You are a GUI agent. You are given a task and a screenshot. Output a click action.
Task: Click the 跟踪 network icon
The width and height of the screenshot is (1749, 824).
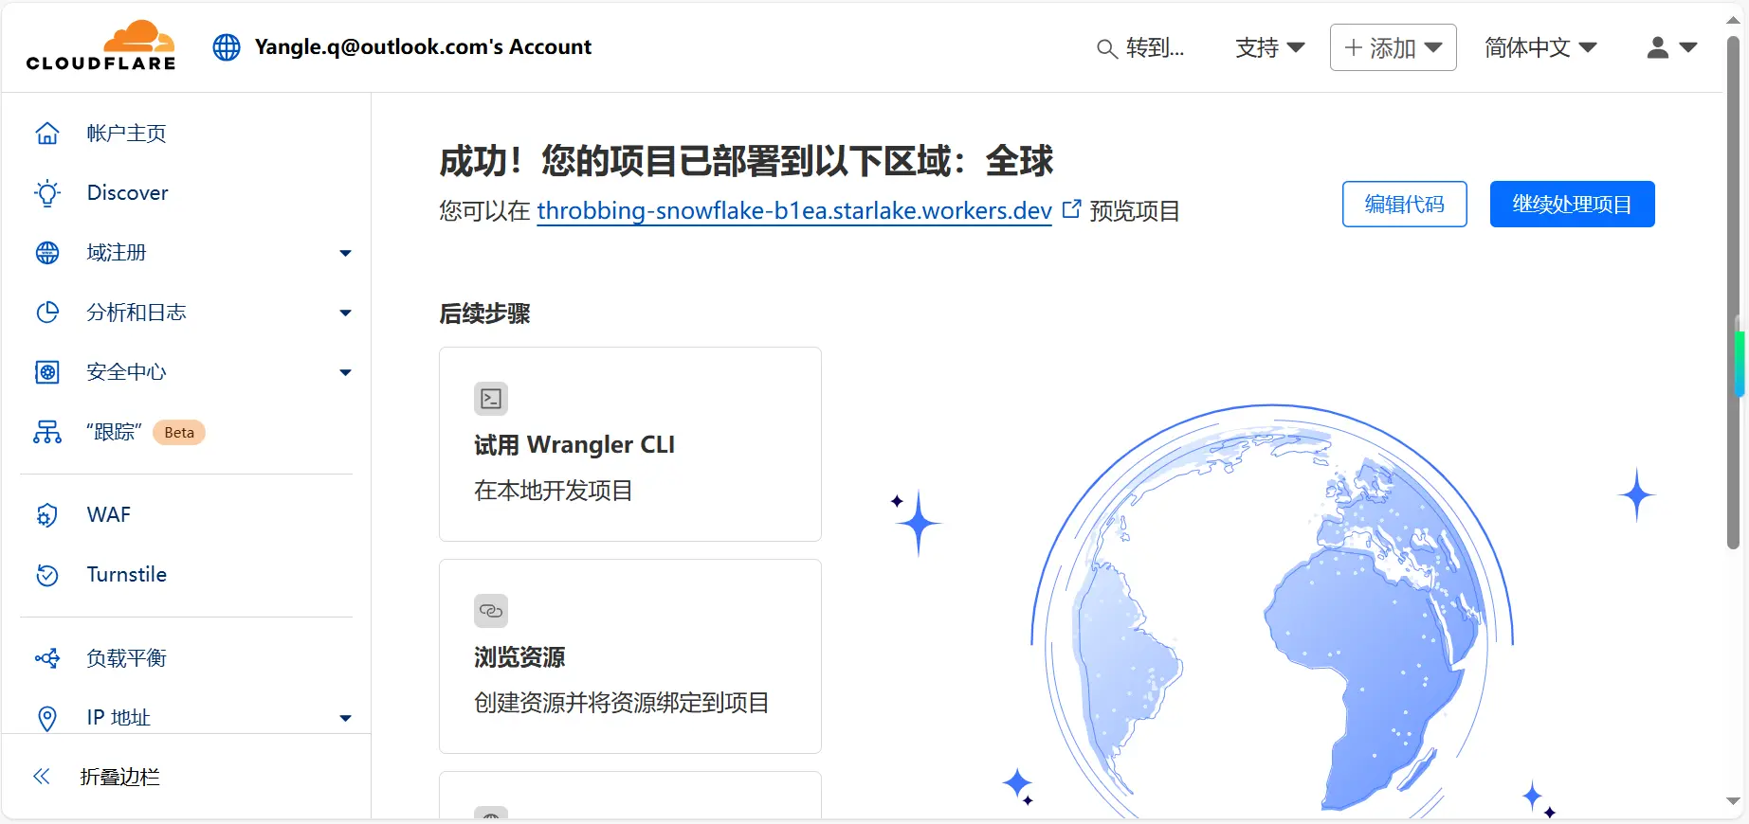click(47, 432)
